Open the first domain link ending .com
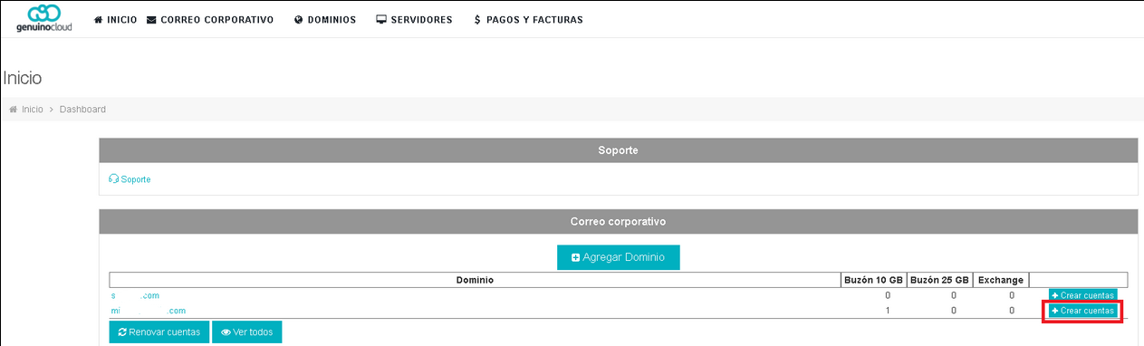Image resolution: width=1144 pixels, height=346 pixels. [x=135, y=295]
